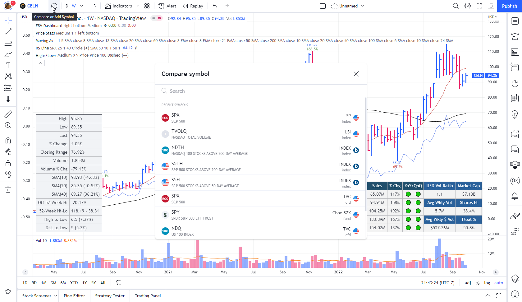
Task: Open the ideas stream panel
Action: tap(515, 165)
